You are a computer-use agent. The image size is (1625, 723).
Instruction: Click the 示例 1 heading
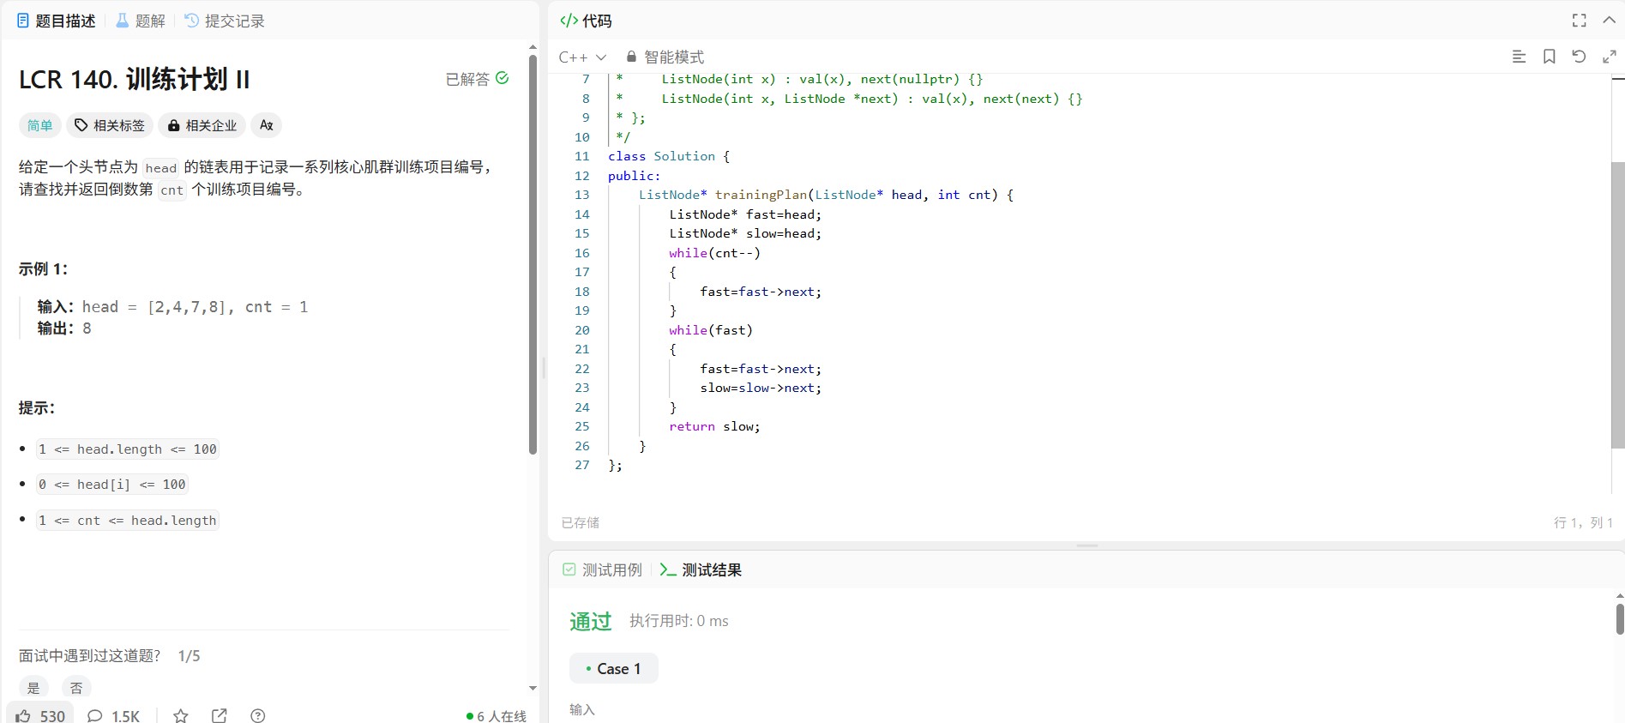(x=44, y=269)
